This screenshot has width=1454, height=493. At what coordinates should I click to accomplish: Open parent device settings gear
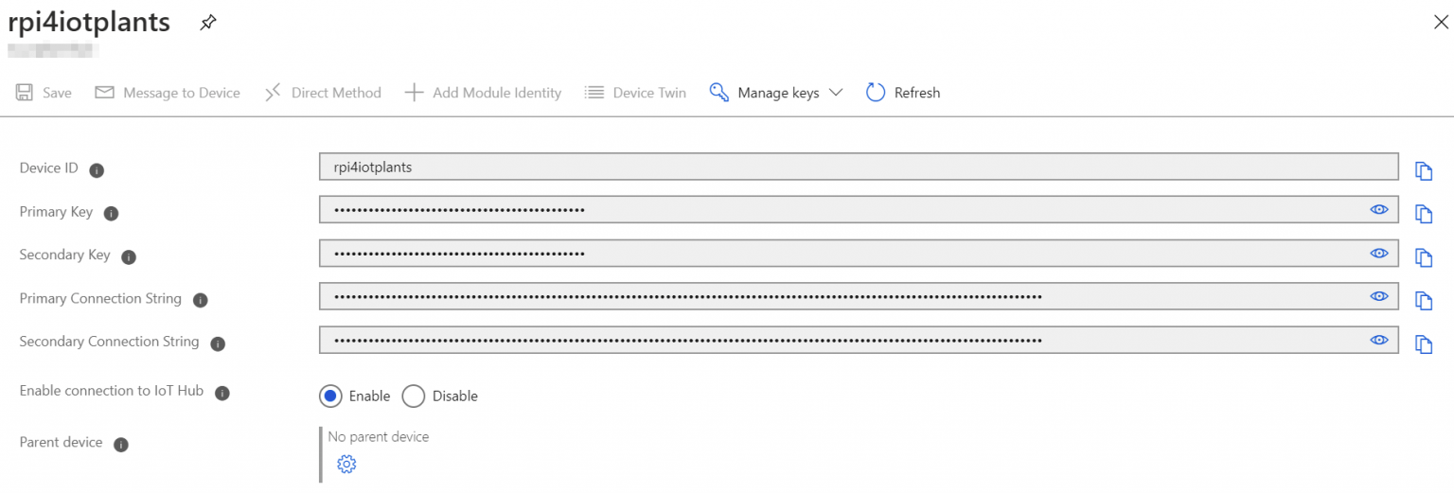[x=346, y=464]
